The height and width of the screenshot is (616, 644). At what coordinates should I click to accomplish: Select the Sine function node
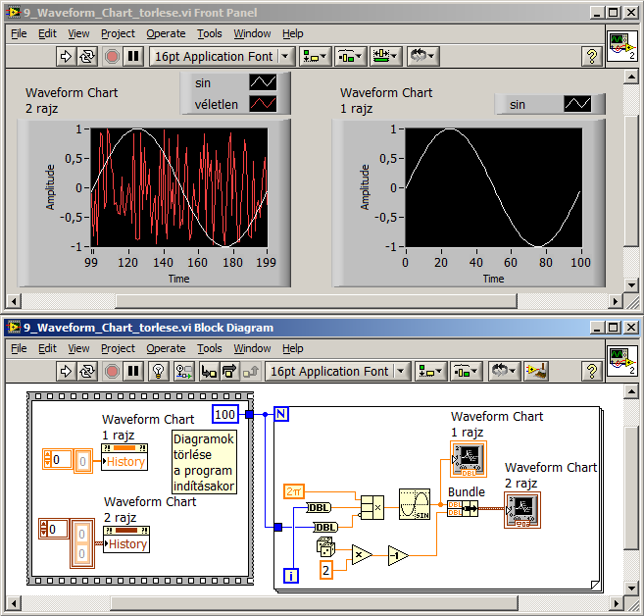(x=415, y=504)
